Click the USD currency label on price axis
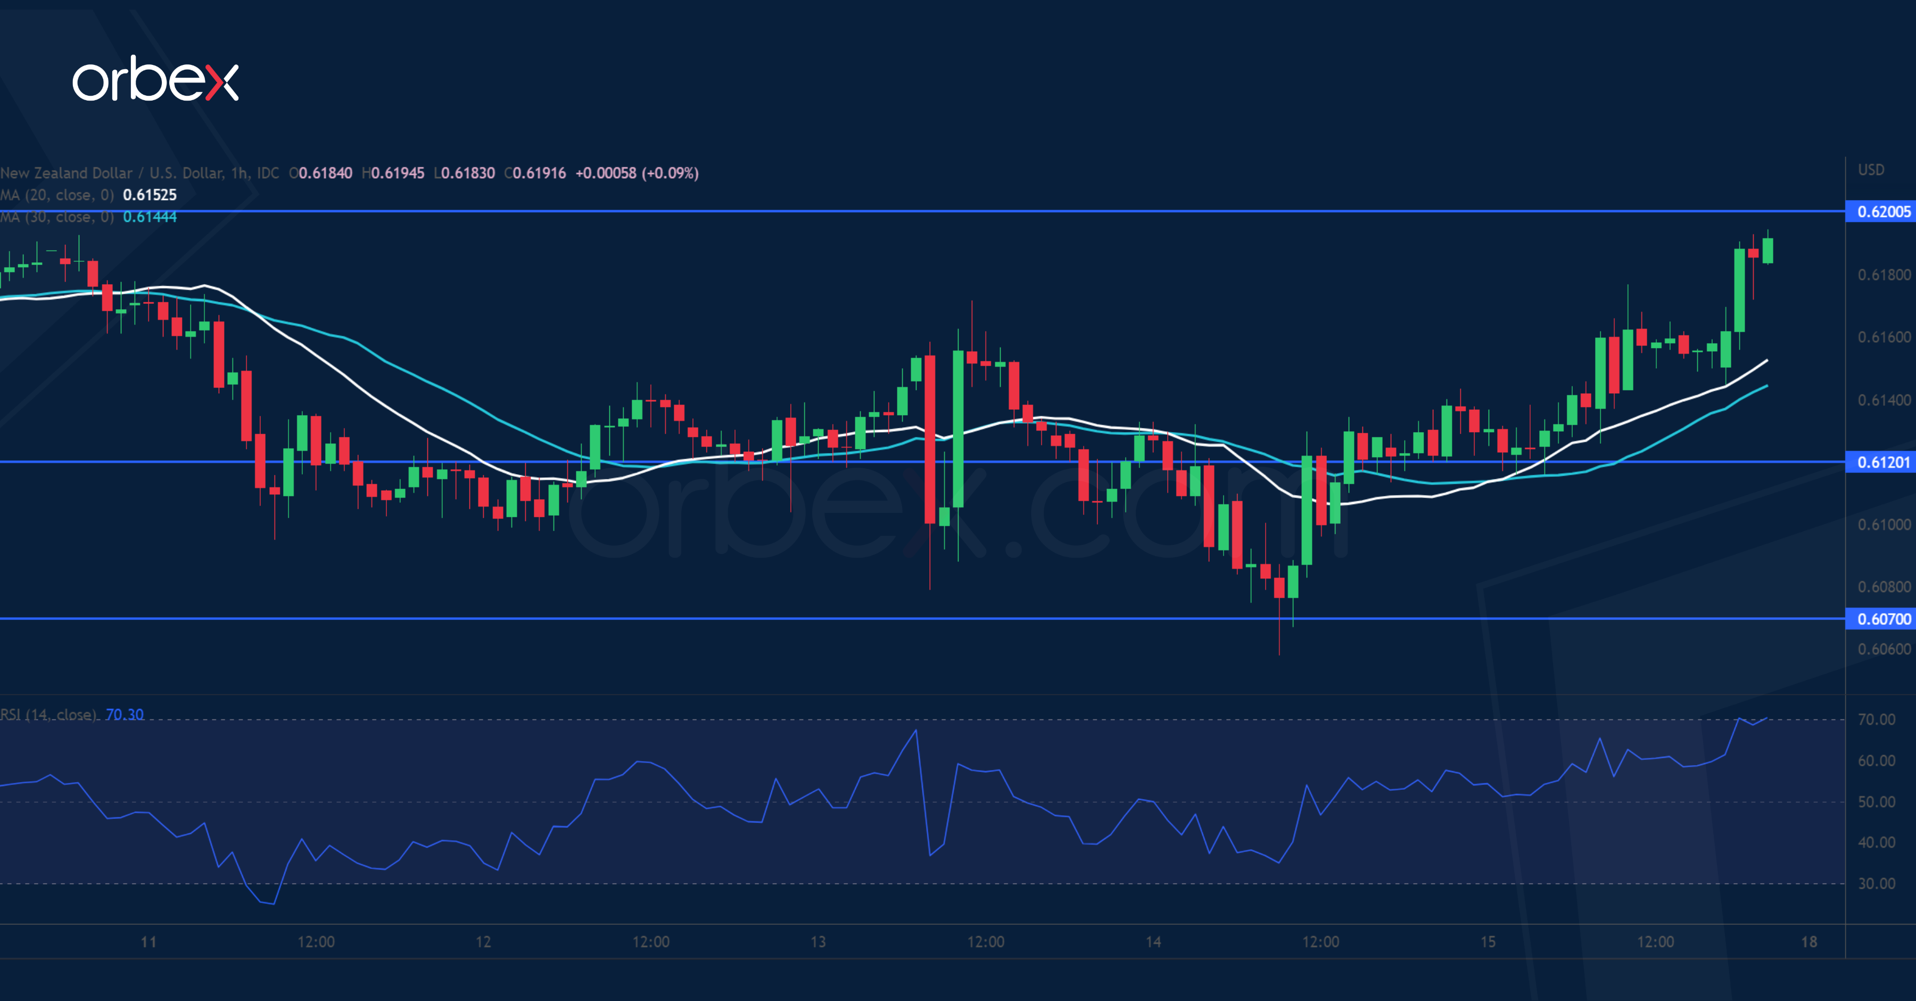 pyautogui.click(x=1871, y=170)
